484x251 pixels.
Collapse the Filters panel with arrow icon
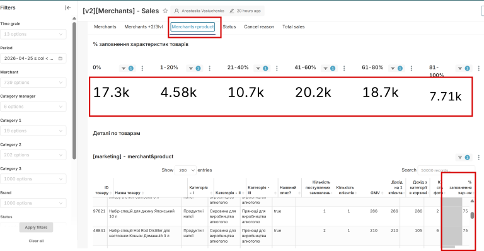[x=68, y=8]
